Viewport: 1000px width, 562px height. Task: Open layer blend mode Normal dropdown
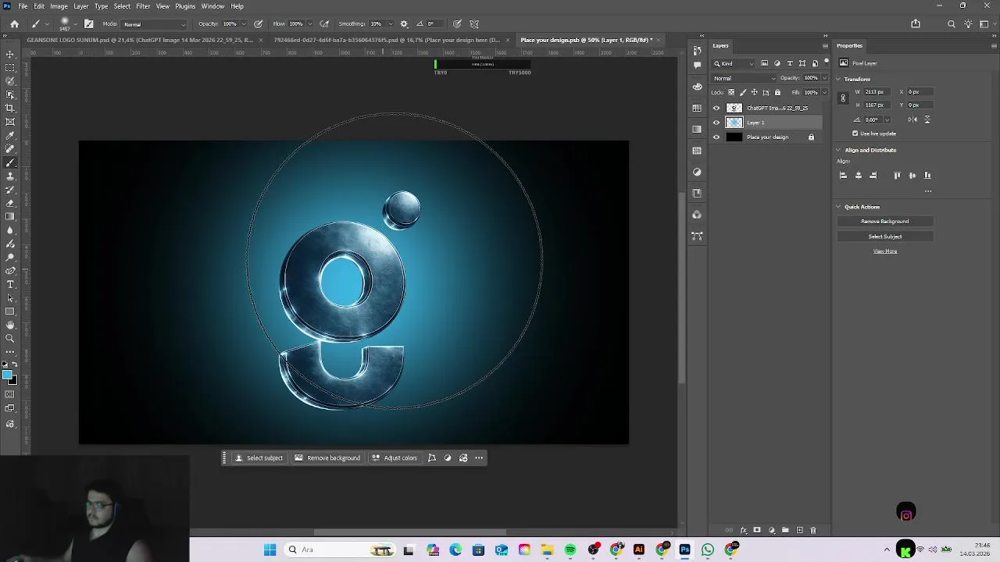click(745, 78)
